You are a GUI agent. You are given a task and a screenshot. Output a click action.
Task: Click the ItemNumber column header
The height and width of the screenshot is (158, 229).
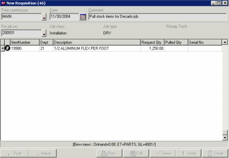tap(25, 42)
